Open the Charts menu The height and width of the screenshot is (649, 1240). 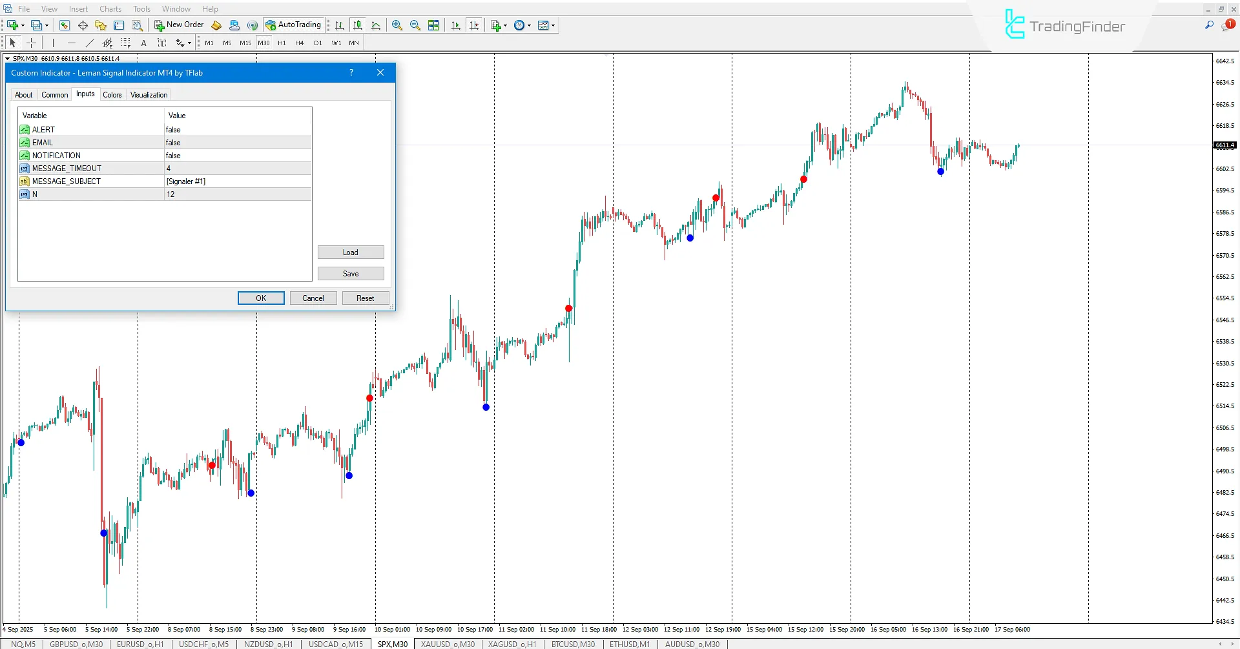110,8
